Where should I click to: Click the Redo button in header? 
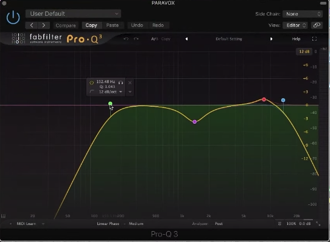[158, 25]
